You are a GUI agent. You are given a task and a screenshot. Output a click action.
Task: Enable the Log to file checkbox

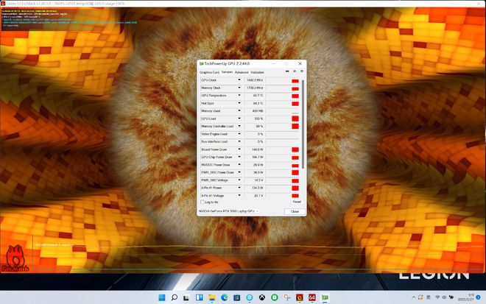click(x=202, y=202)
